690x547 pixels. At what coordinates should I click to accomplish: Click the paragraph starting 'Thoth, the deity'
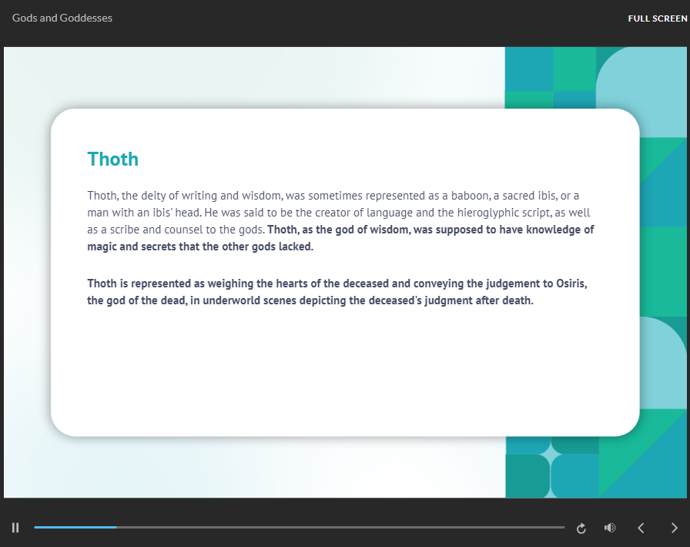[x=340, y=220]
